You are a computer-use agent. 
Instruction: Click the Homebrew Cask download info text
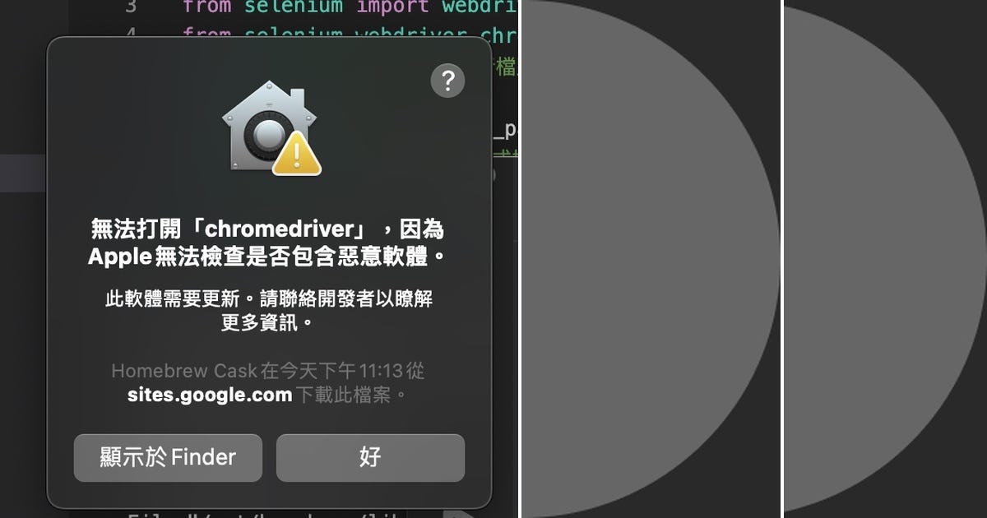[x=267, y=371]
